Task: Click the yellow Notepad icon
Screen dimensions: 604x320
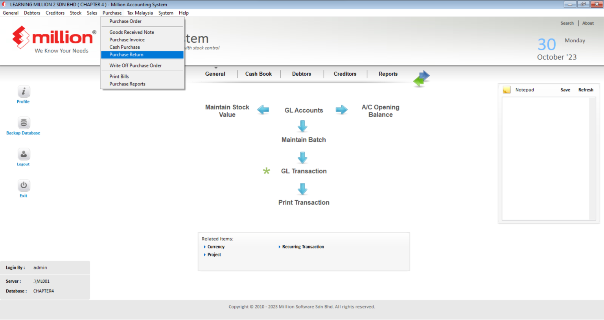Action: pyautogui.click(x=506, y=90)
